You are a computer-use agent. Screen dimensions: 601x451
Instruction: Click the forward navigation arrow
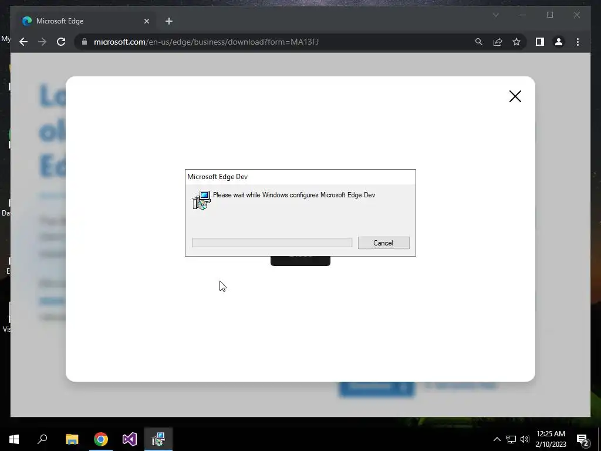click(42, 42)
